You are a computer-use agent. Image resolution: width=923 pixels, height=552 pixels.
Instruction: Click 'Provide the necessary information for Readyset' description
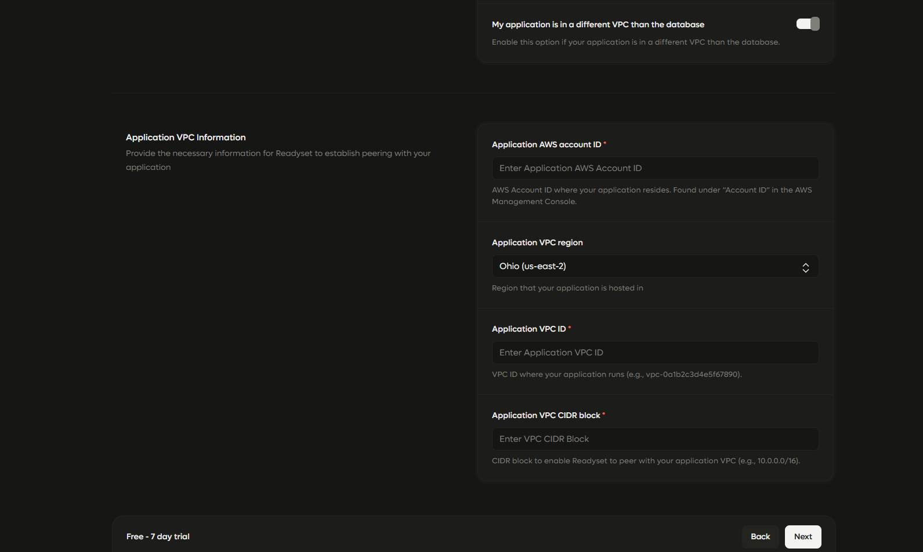(x=278, y=160)
